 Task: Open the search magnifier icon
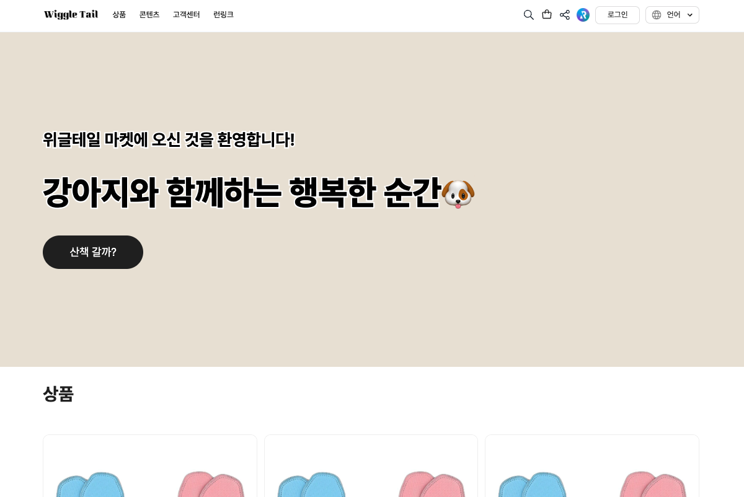(528, 15)
